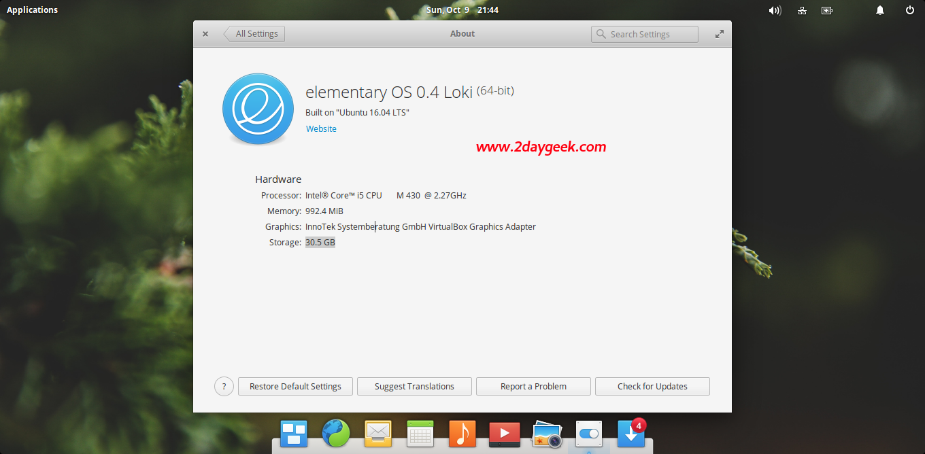Click the search magnifier icon
Screen dimensions: 925x454
[601, 34]
